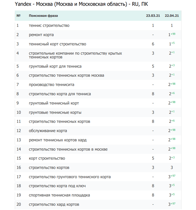Select the phrase 'грунтовый корт для тенниса'

55,66
